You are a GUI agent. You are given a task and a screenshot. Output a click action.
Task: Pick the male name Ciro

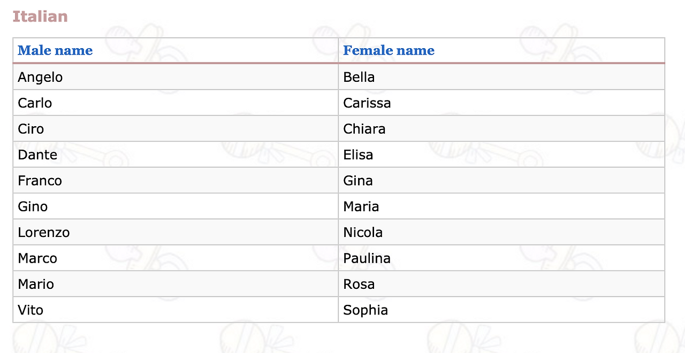click(x=31, y=129)
